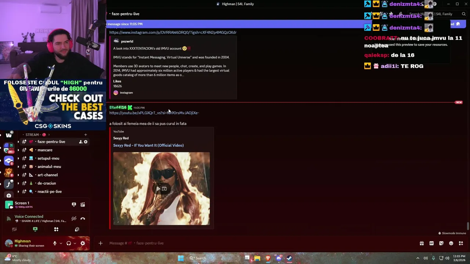Open the W server icon
The height and width of the screenshot is (264, 470).
coord(9,135)
